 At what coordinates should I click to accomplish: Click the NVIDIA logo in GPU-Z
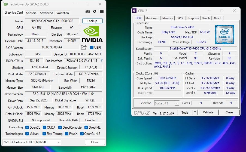tap(92, 34)
